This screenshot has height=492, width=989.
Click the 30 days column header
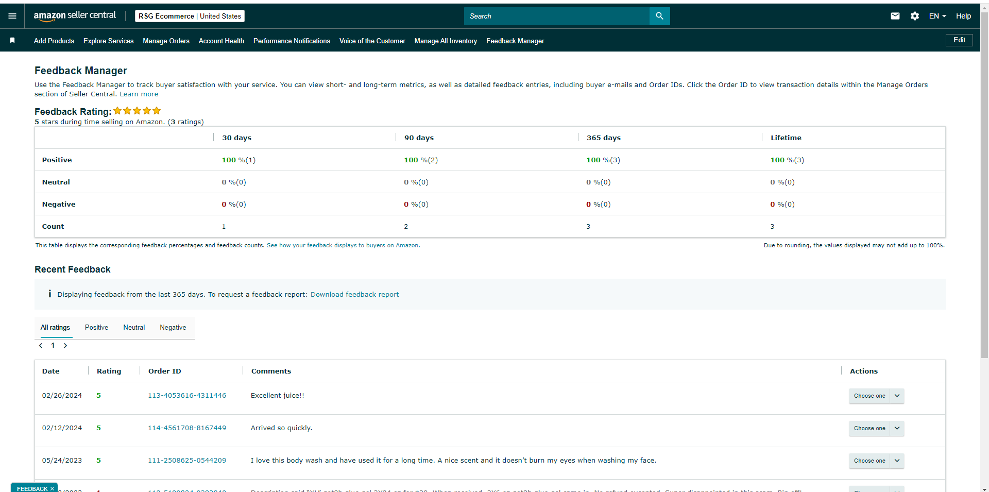[237, 138]
